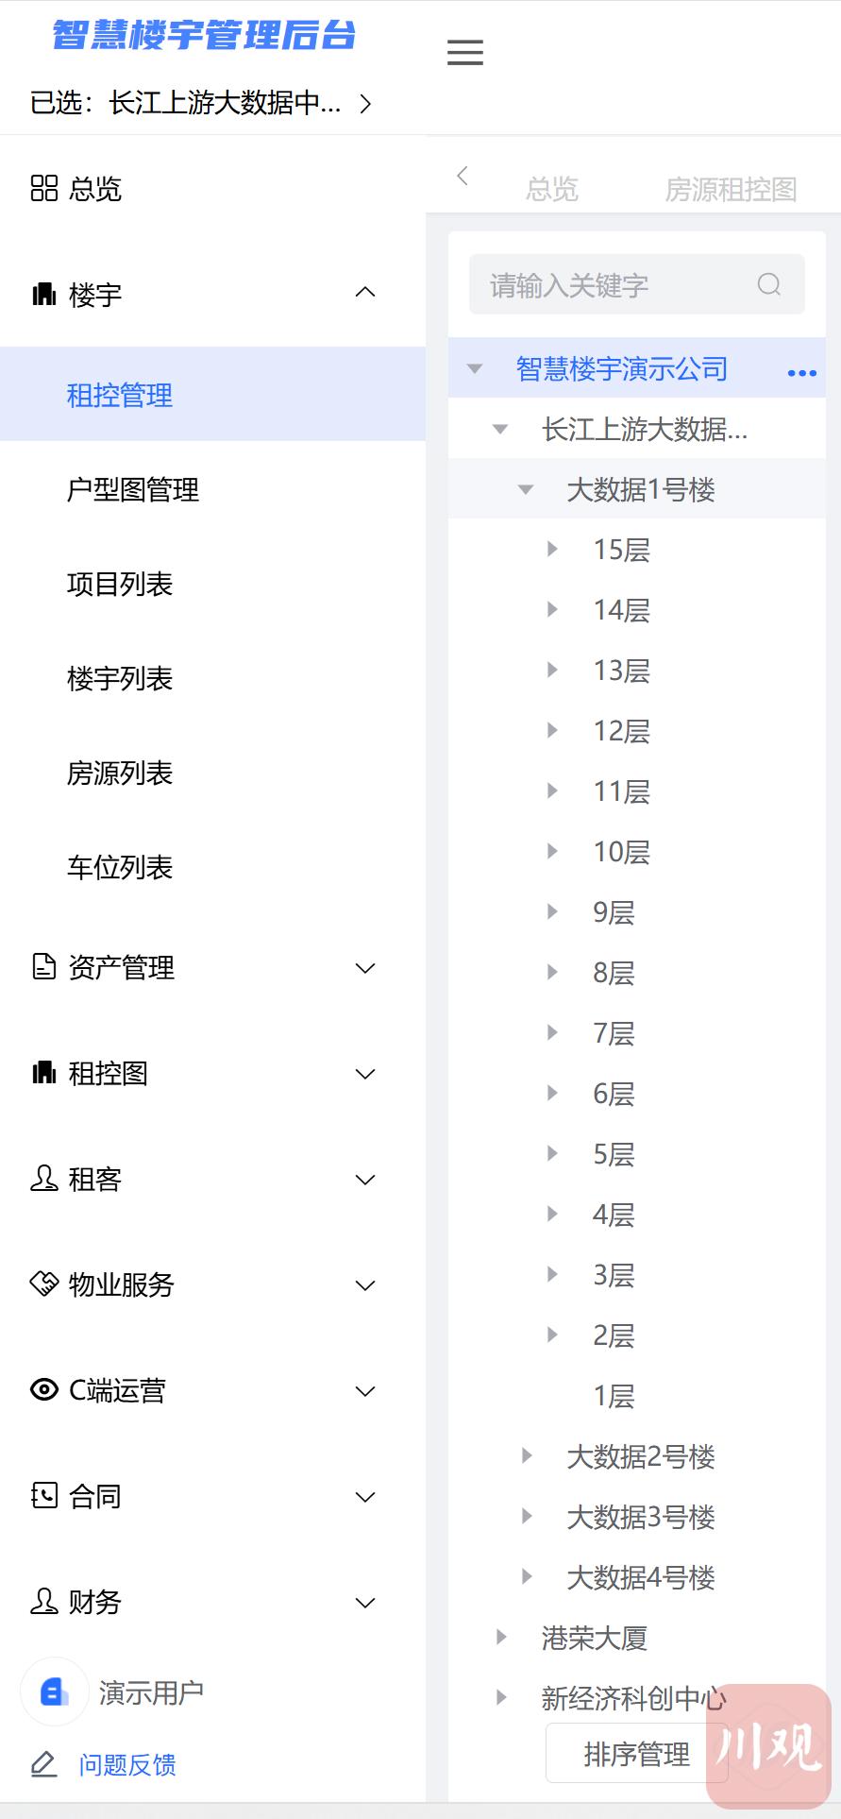Open the 房源列表 menu item

[x=120, y=773]
